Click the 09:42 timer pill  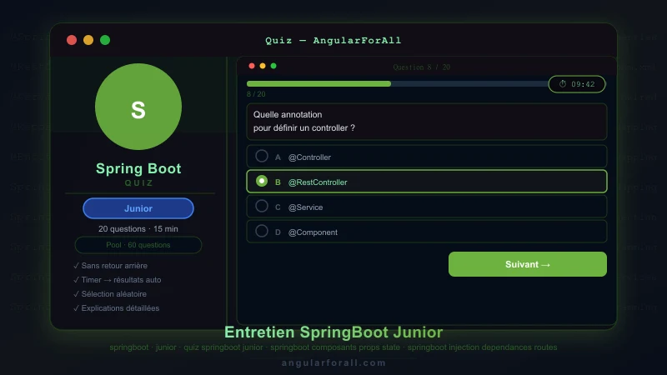[577, 84]
